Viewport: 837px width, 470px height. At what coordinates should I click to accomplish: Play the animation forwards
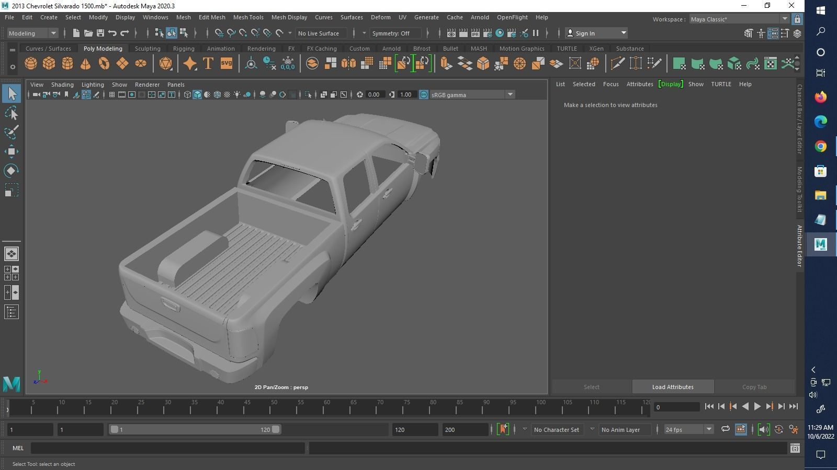point(757,406)
